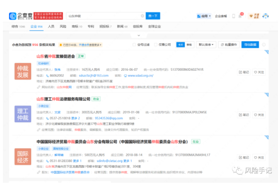Open shareholder 中国国际经济贸易仲裁委员会 link
Viewport: 278px width, 186px height.
tap(70, 172)
